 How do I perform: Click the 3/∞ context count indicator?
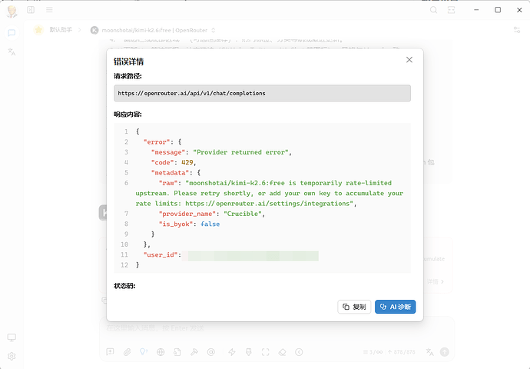[x=373, y=352]
